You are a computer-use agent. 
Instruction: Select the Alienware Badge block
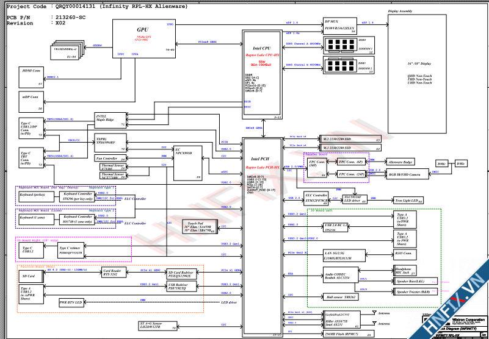[401, 162]
